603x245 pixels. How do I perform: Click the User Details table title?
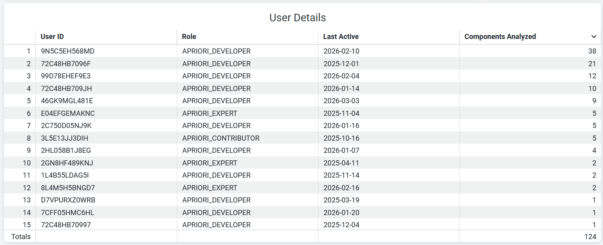[298, 18]
